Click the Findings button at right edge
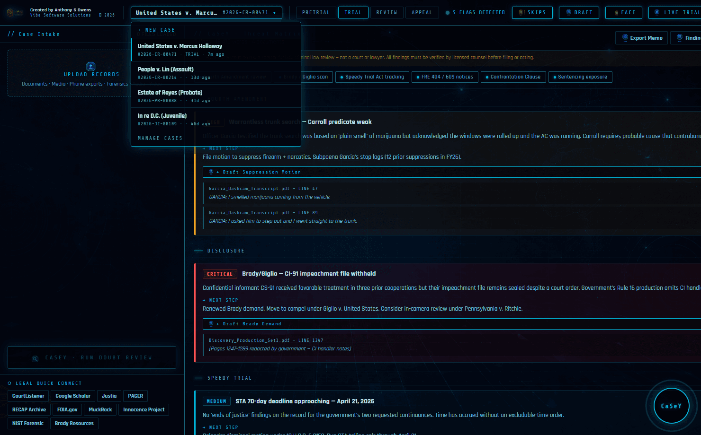The image size is (701, 435). [x=686, y=38]
